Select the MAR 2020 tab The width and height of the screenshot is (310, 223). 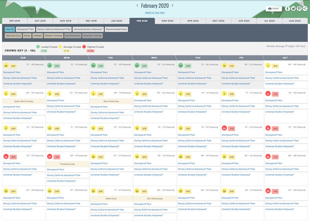click(167, 21)
